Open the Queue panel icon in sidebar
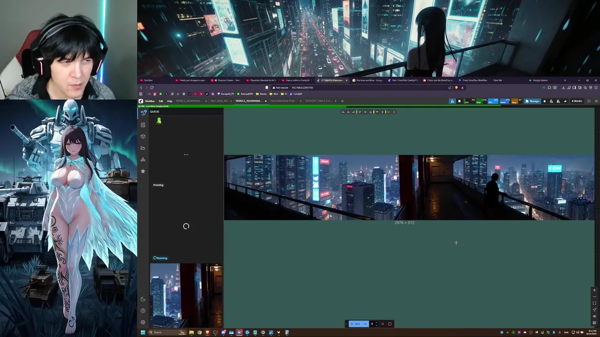This screenshot has width=600, height=337. point(143,112)
